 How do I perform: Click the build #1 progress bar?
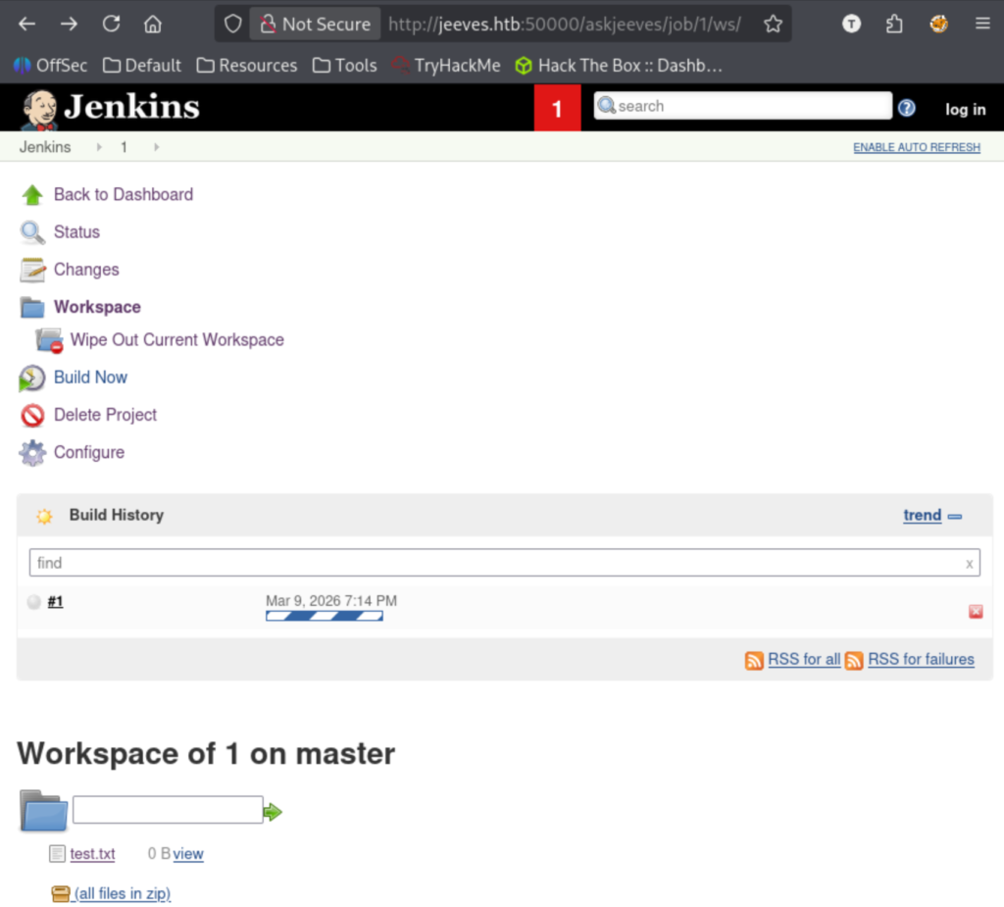coord(324,616)
